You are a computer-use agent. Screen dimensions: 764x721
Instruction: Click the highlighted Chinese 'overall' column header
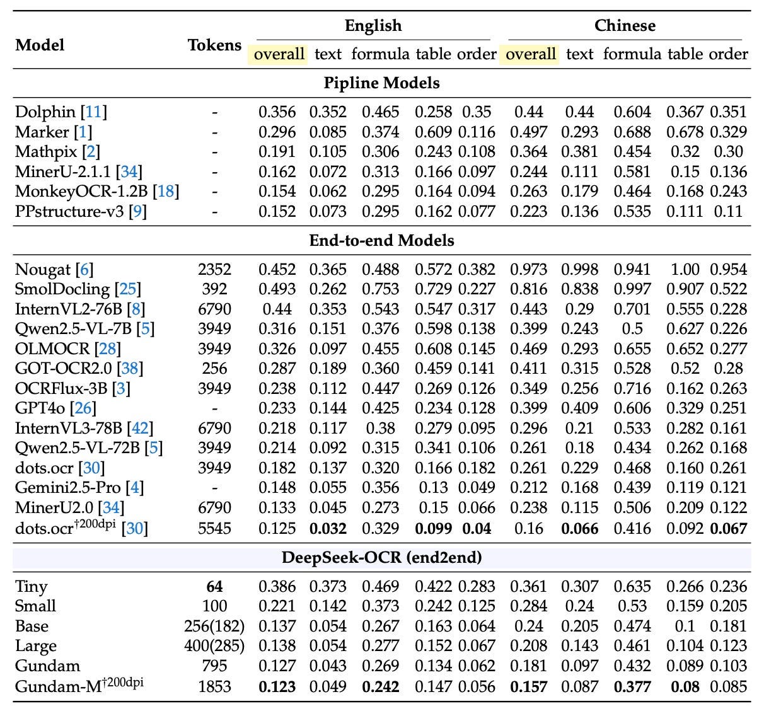tap(530, 54)
